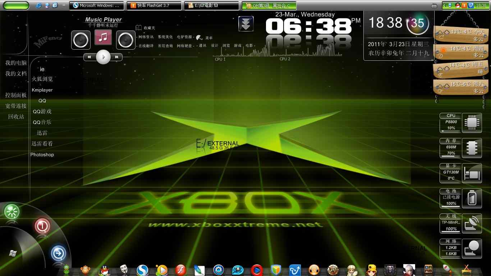
Task: Click the CPU chip icon in monitor panel
Action: (472, 123)
